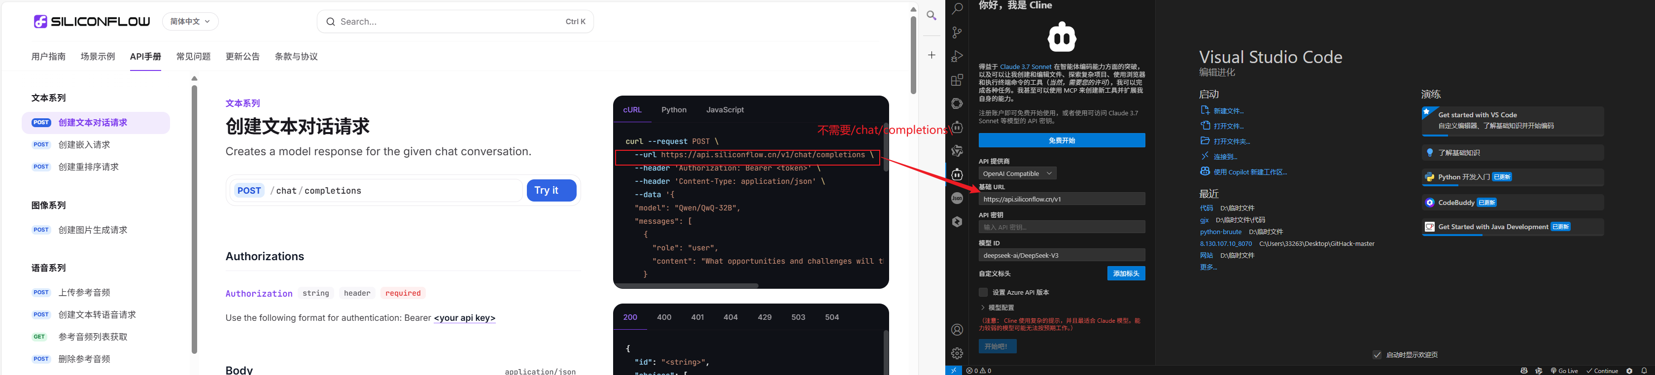Open Get started with VS Code walkthrough
This screenshot has height=375, width=1655.
click(1513, 121)
